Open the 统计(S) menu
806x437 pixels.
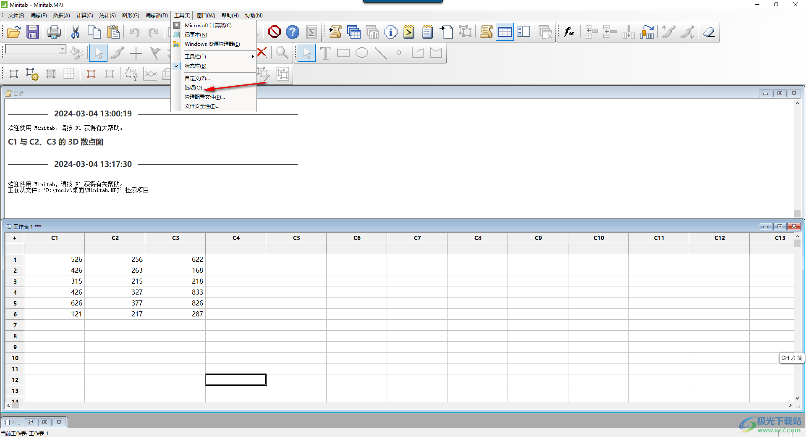pyautogui.click(x=107, y=16)
